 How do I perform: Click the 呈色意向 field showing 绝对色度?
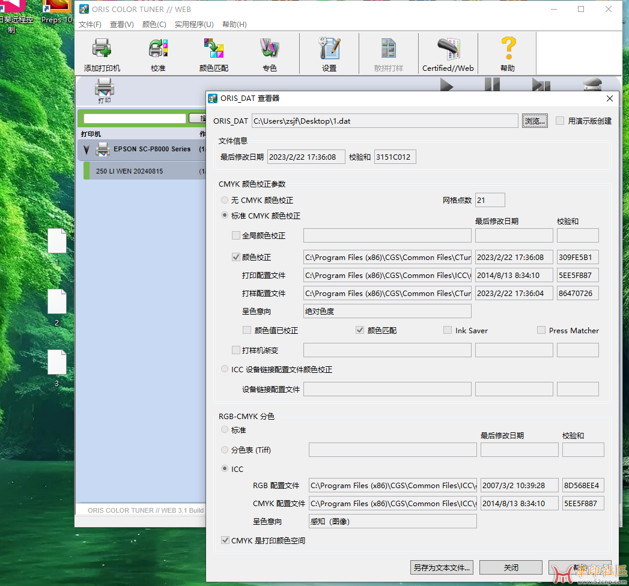(x=387, y=312)
